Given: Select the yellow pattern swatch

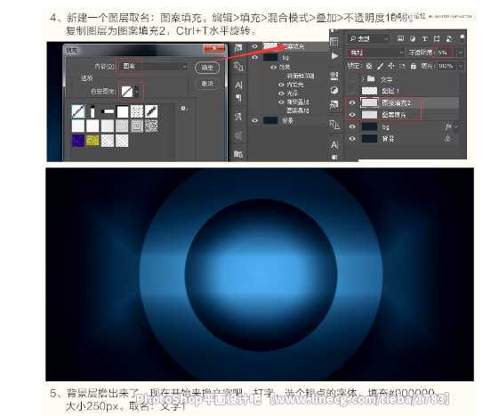Looking at the screenshot, I should click(x=93, y=141).
